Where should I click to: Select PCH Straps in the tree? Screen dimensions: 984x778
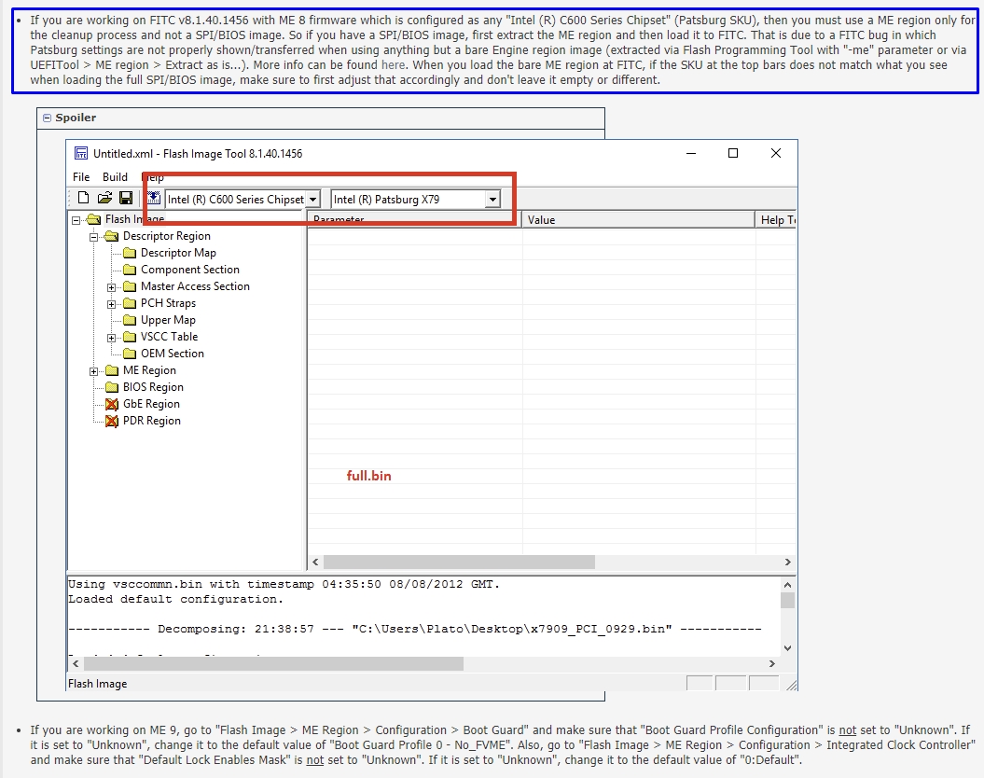click(168, 304)
